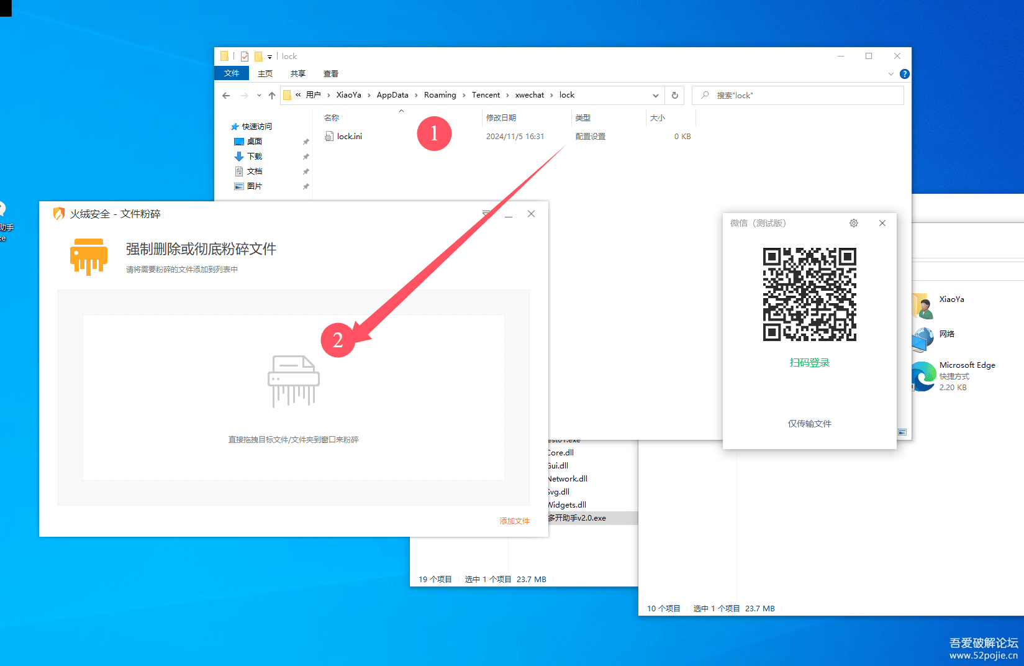This screenshot has height=666, width=1024.
Task: Click the 扫码登录 label in WeChat
Action: click(x=810, y=363)
